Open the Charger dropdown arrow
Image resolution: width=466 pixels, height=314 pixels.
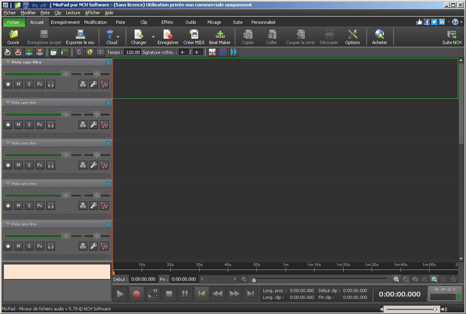153,37
